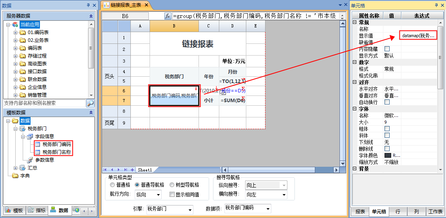Collapse the 模板数据 section chevron

pos(91,113)
